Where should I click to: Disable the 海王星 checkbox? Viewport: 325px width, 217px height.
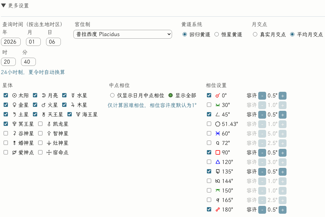pyautogui.click(x=69, y=114)
